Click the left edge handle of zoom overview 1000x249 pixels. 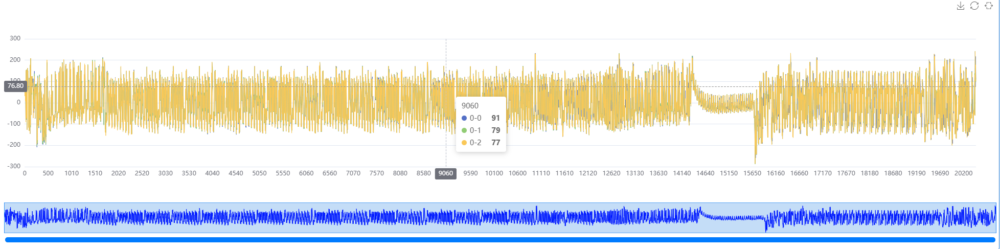pos(5,218)
